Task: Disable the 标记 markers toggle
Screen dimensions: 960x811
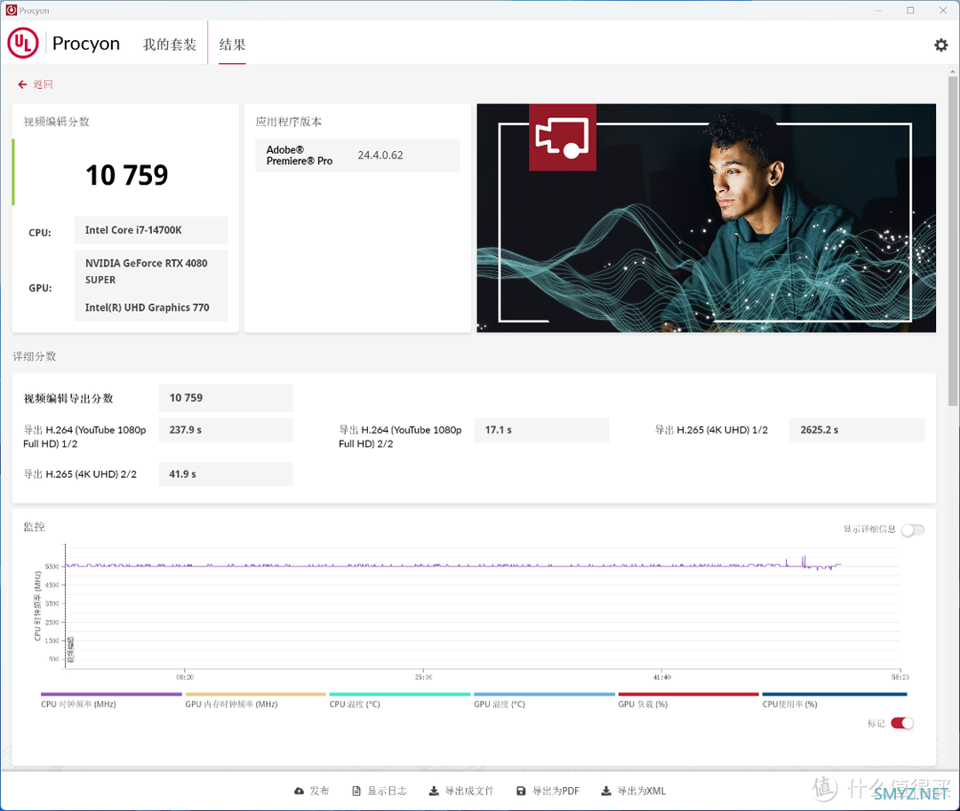Action: [x=902, y=723]
